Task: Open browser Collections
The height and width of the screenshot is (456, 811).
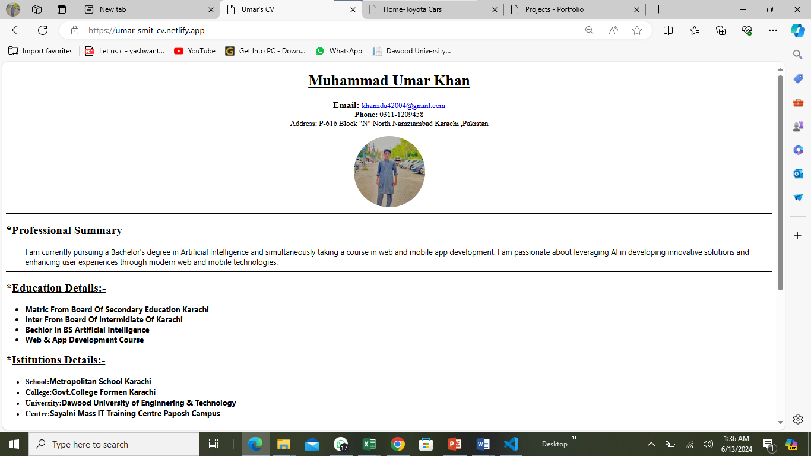Action: click(721, 30)
